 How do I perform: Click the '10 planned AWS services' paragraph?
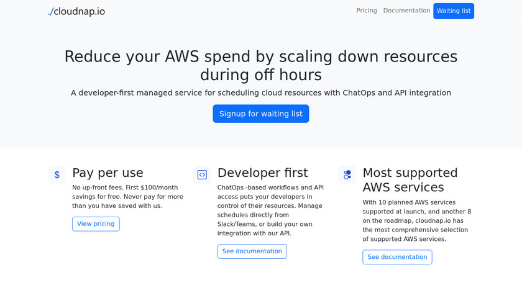pos(417,220)
